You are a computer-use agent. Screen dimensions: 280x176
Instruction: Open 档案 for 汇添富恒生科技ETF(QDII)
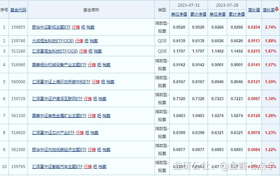point(98,51)
